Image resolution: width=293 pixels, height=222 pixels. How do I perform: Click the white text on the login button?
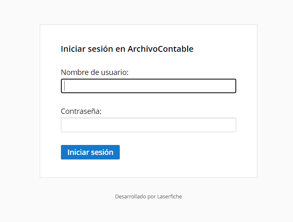point(90,152)
